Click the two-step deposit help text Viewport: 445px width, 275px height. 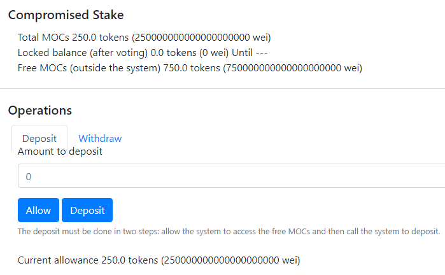pos(229,231)
